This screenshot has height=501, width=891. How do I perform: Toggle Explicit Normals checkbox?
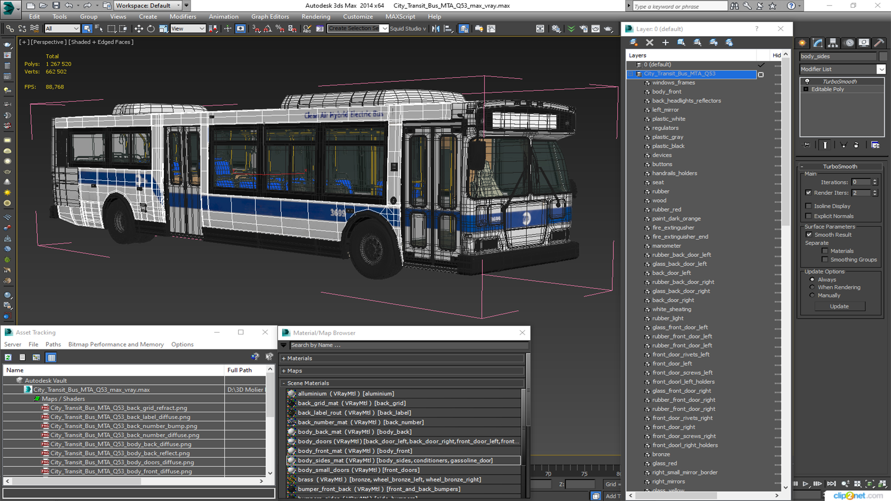point(808,216)
